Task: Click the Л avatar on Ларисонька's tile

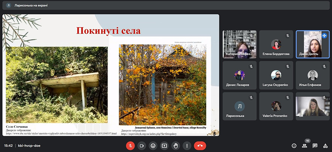Action: pos(239,106)
